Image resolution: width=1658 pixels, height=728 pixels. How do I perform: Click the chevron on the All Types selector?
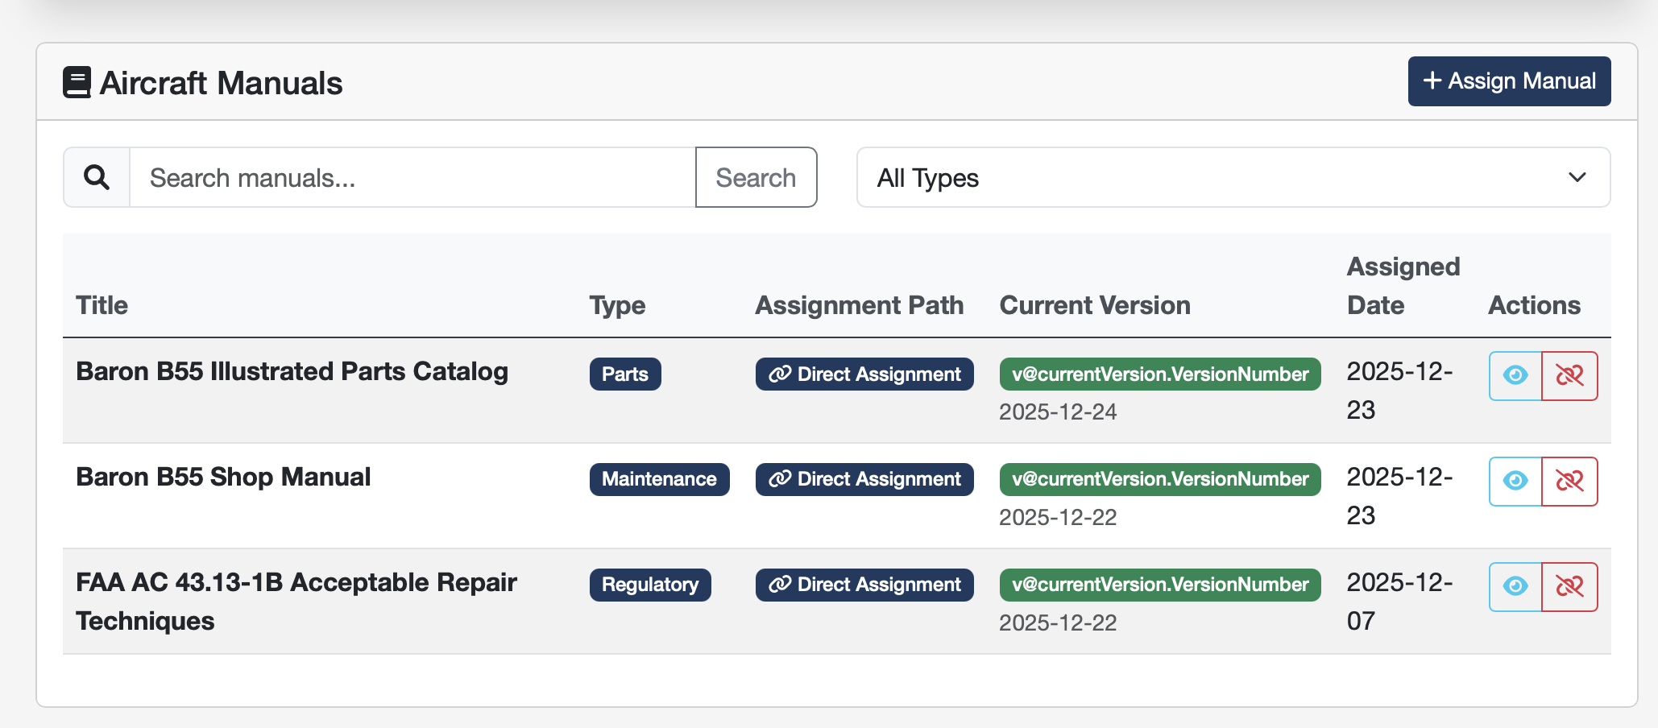click(1577, 177)
